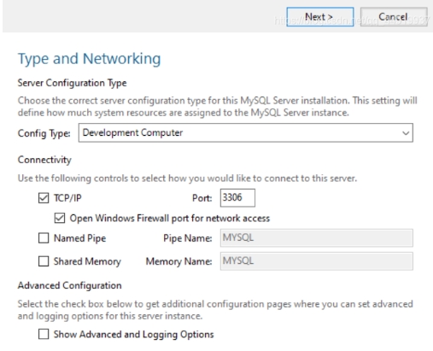
Task: Click Show Advanced and Logging Options label
Action: click(x=134, y=335)
